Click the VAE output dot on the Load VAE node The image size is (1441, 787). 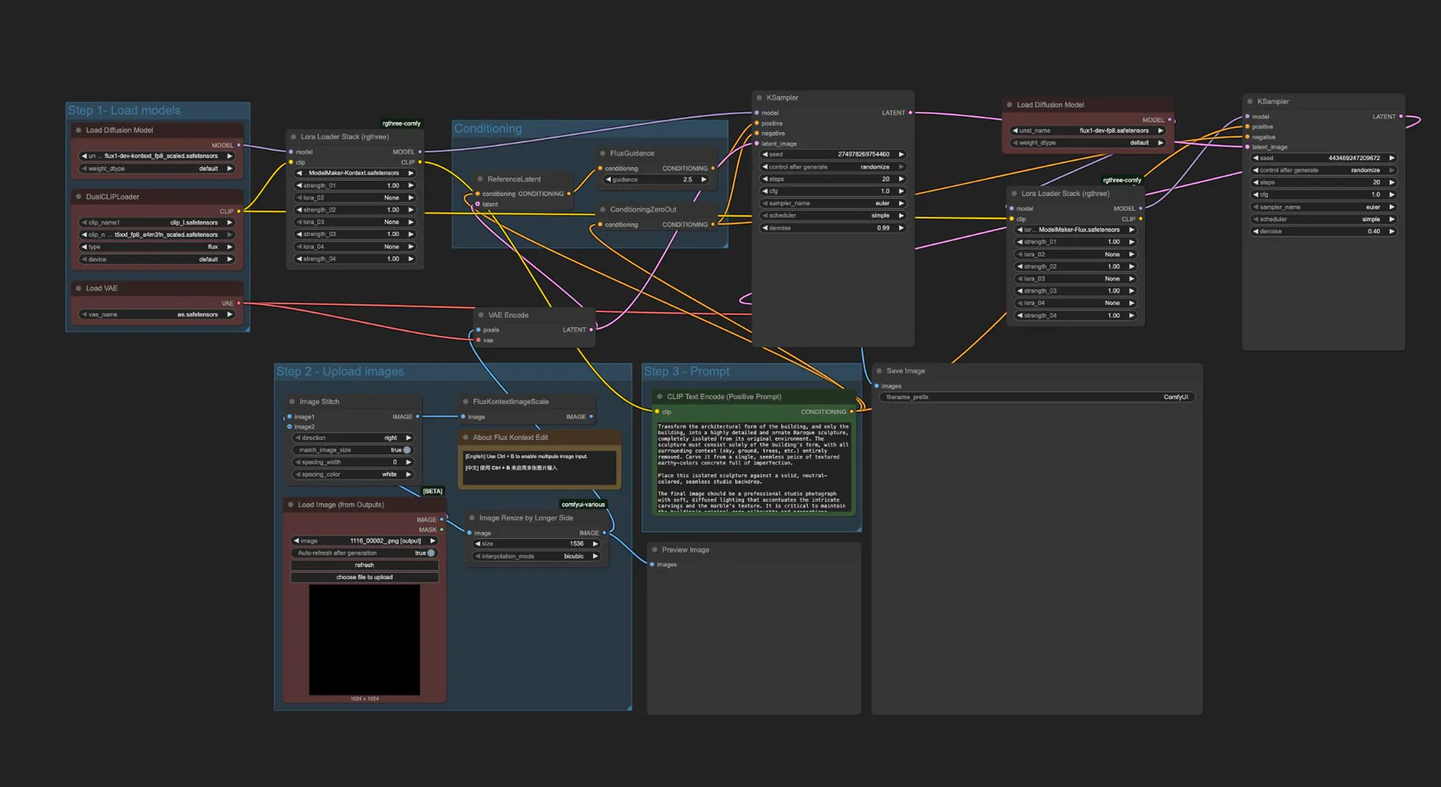tap(239, 303)
